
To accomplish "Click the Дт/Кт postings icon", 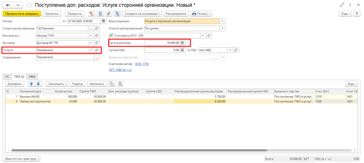I will 92,14.
